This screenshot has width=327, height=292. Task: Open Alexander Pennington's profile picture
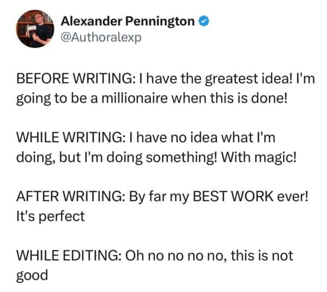(31, 28)
